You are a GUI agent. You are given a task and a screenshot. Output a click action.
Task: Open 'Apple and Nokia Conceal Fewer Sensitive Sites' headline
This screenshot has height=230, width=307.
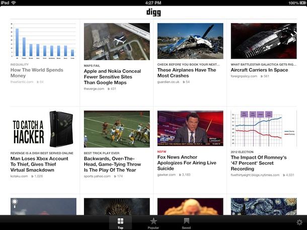pos(112,77)
